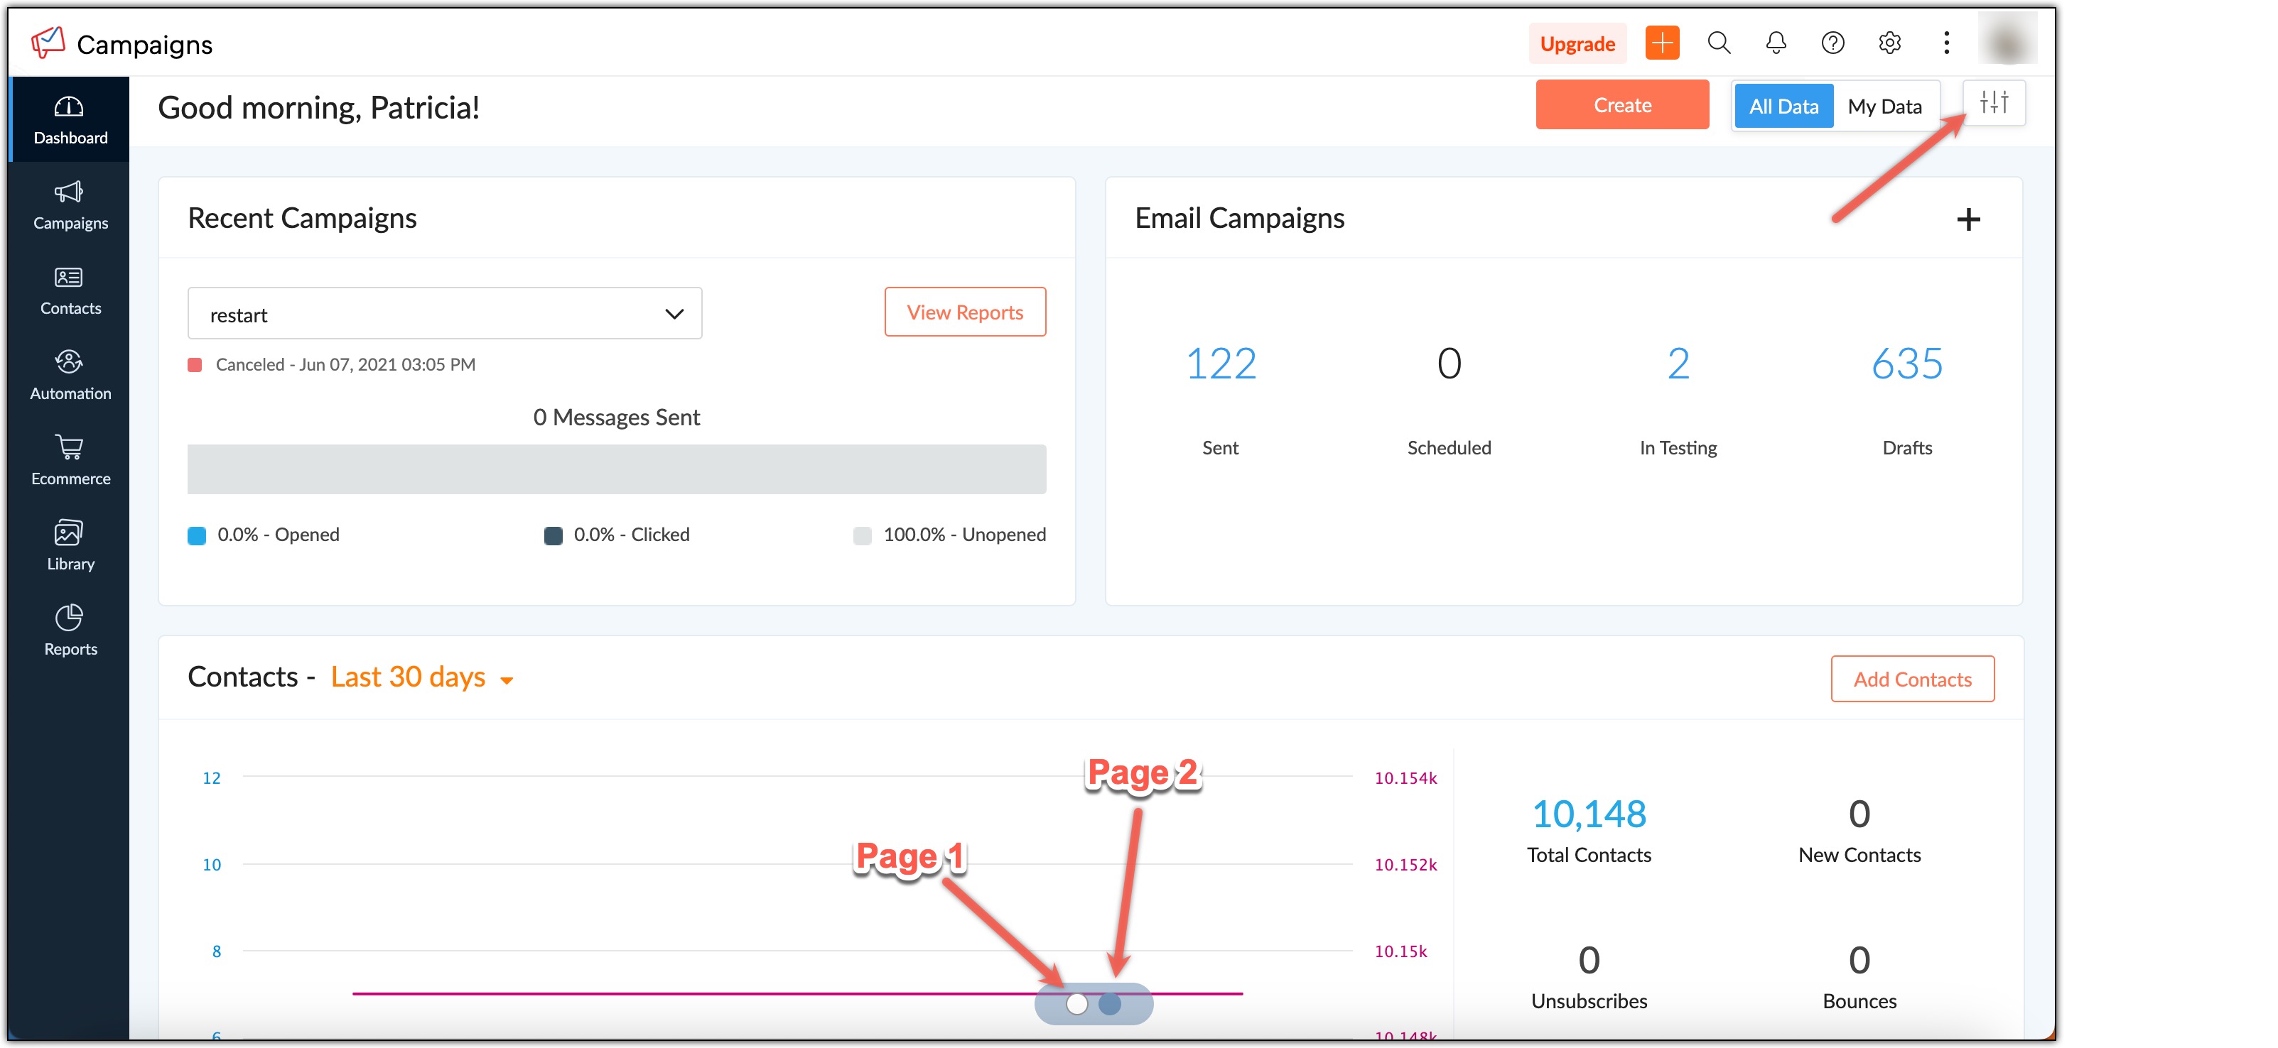
Task: Open the help question mark icon
Action: (x=1832, y=43)
